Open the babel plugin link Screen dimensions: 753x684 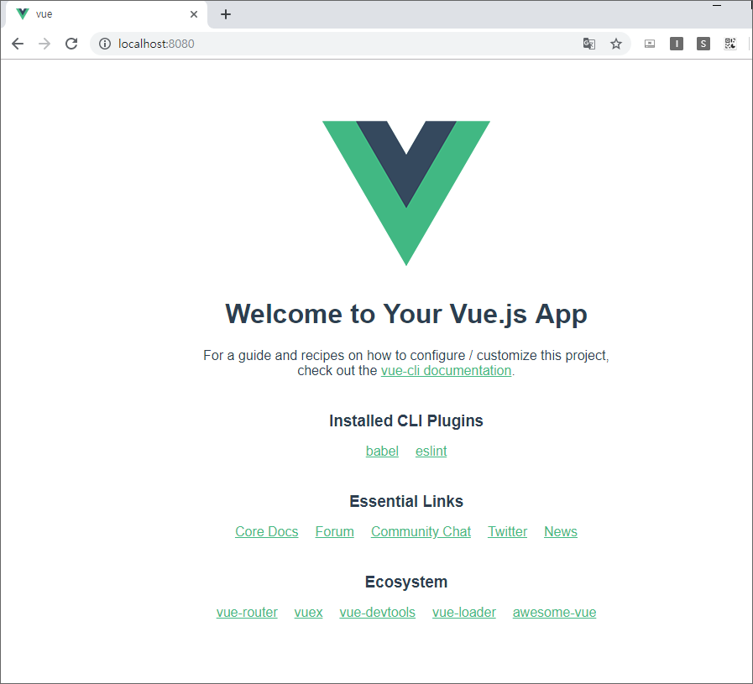click(x=382, y=452)
